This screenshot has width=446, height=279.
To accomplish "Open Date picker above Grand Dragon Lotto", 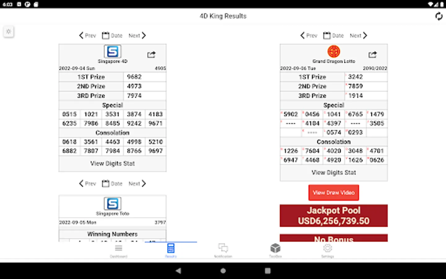I will (333, 36).
